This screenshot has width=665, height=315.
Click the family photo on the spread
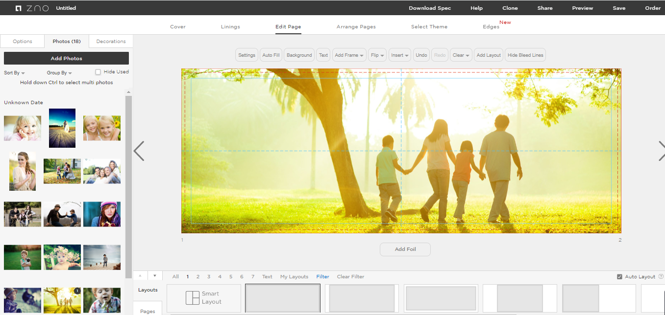[x=401, y=151]
